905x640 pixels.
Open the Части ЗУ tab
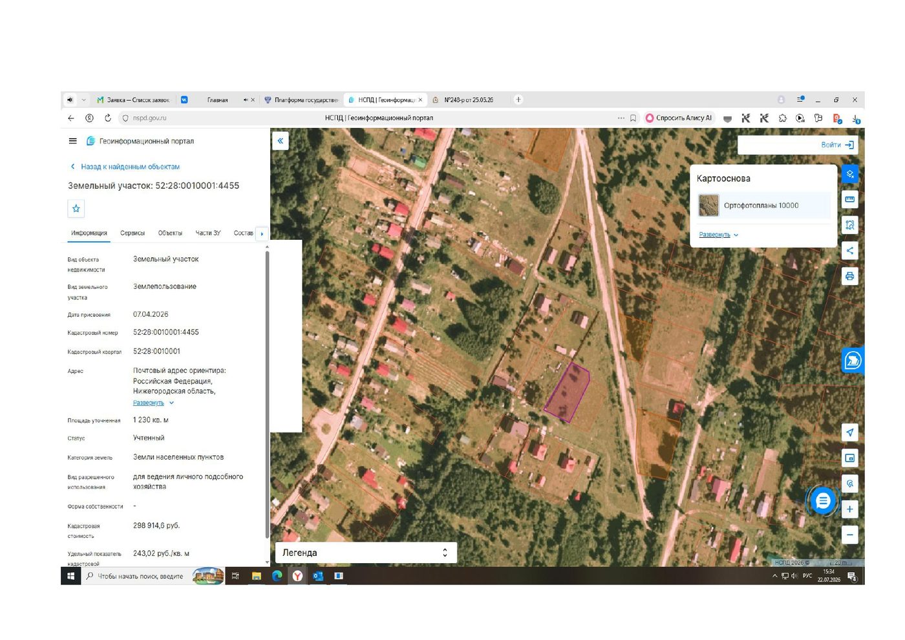coord(208,233)
